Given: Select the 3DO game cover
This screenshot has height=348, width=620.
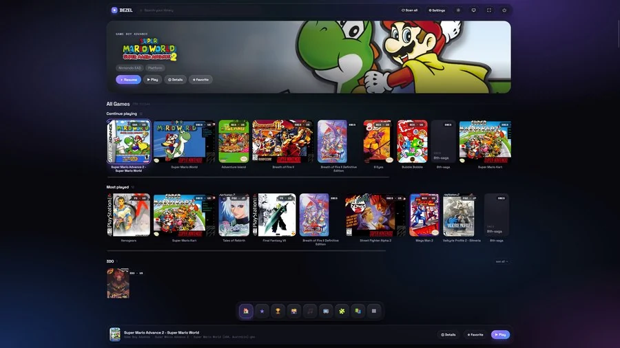Looking at the screenshot, I should 118,283.
